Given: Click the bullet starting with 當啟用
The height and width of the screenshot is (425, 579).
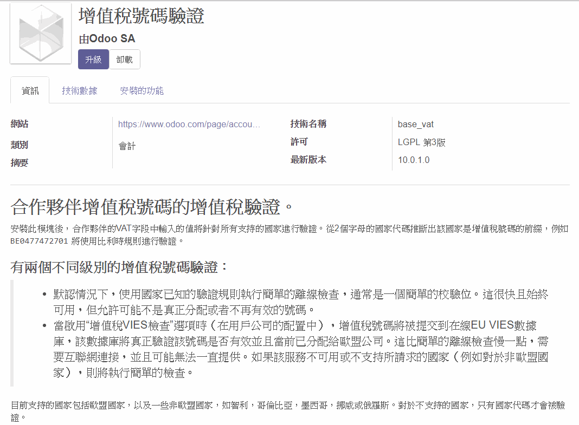Looking at the screenshot, I should coord(300,349).
